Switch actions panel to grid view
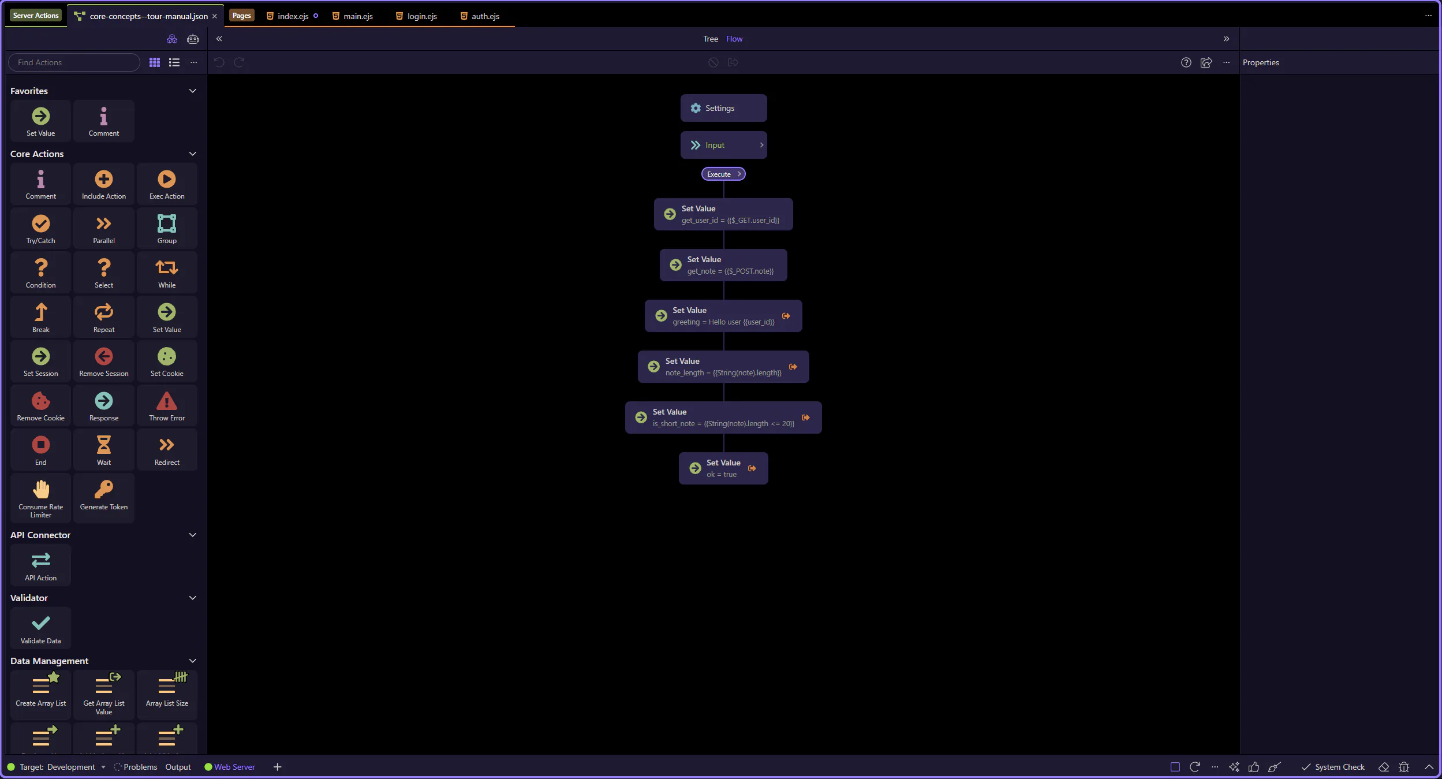The width and height of the screenshot is (1442, 779). point(154,62)
